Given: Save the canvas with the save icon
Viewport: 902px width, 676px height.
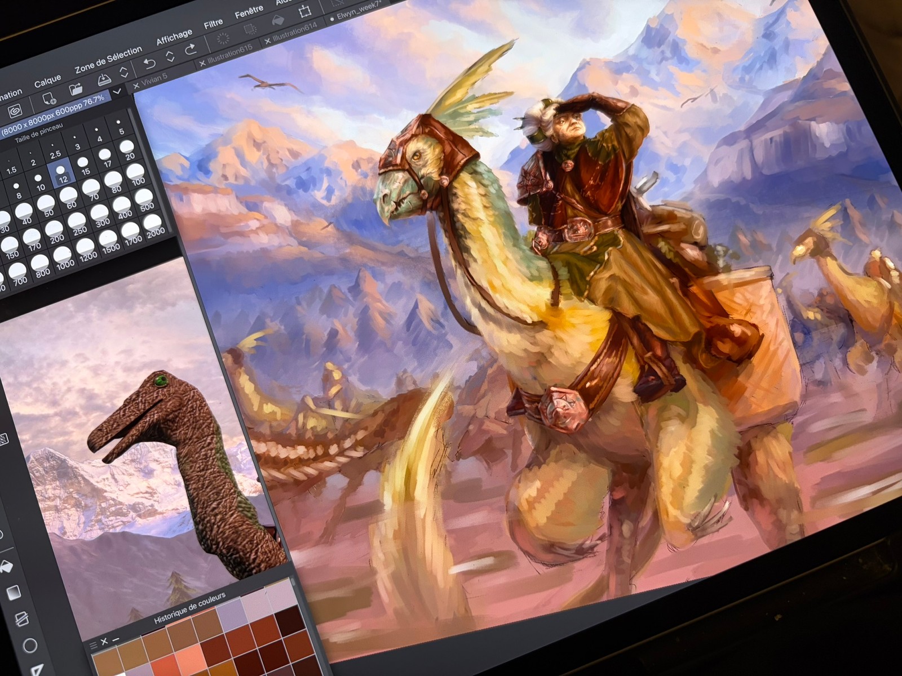Looking at the screenshot, I should (104, 79).
